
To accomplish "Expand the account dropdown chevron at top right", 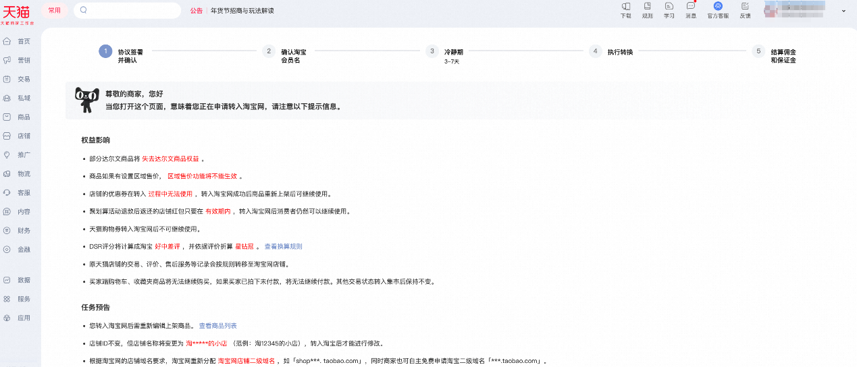I will (x=843, y=11).
